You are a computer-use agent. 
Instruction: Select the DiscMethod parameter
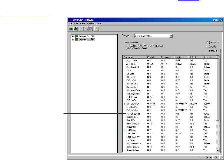132,87
